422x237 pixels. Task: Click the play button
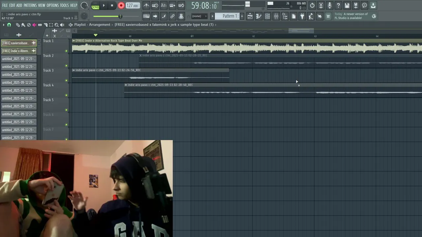[x=104, y=6]
